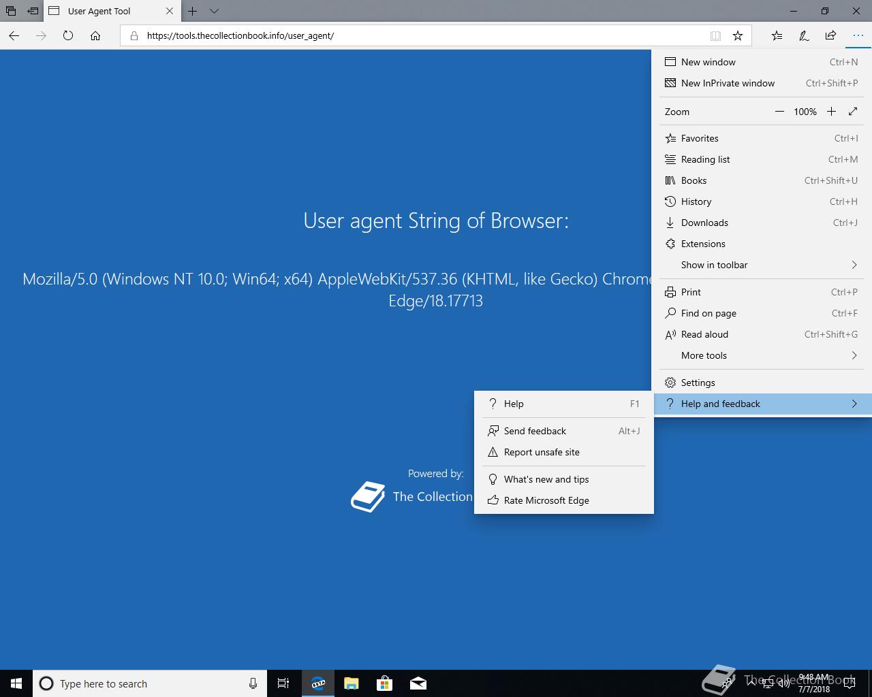Click Set these tabs aside icon
The image size is (872, 697).
32,11
